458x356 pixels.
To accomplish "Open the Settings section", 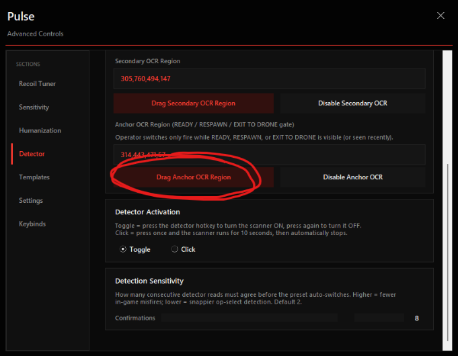I will pos(31,200).
